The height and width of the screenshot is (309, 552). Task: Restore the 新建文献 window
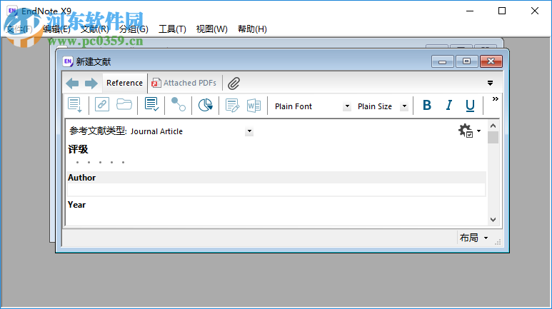466,61
